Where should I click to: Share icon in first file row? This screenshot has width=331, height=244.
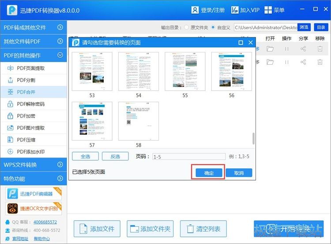pyautogui.click(x=303, y=49)
